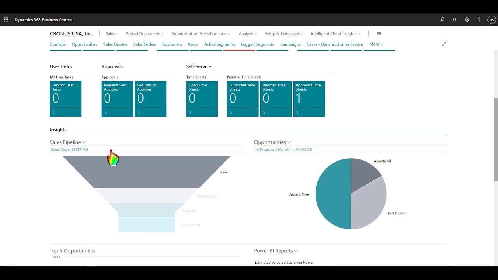
Task: Click the Sign Contract funnel stage
Action: pyautogui.click(x=146, y=225)
